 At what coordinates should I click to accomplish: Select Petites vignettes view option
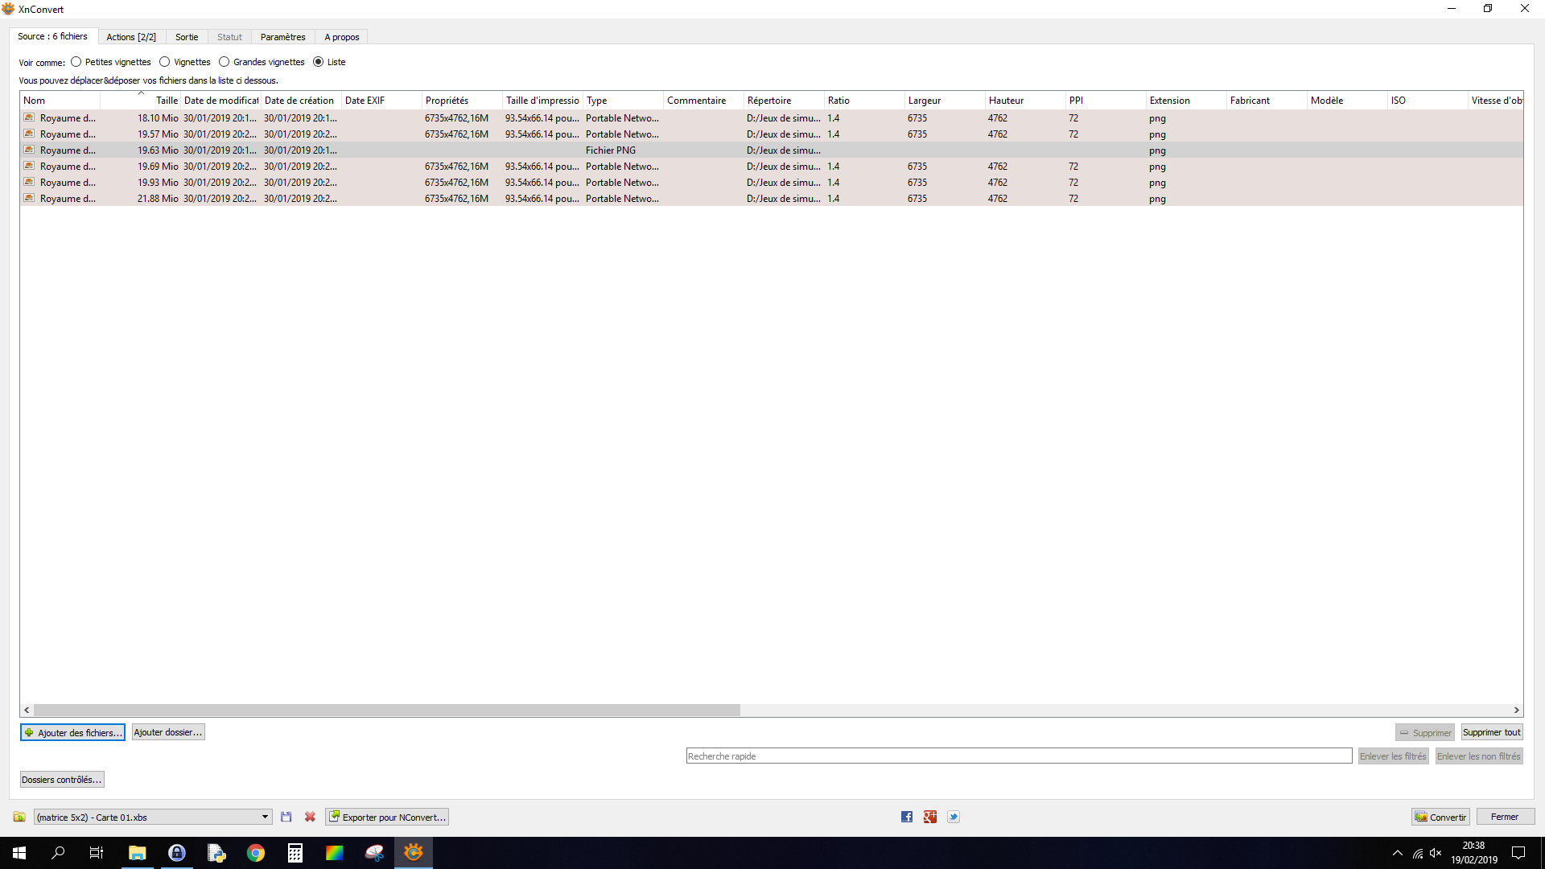76,62
